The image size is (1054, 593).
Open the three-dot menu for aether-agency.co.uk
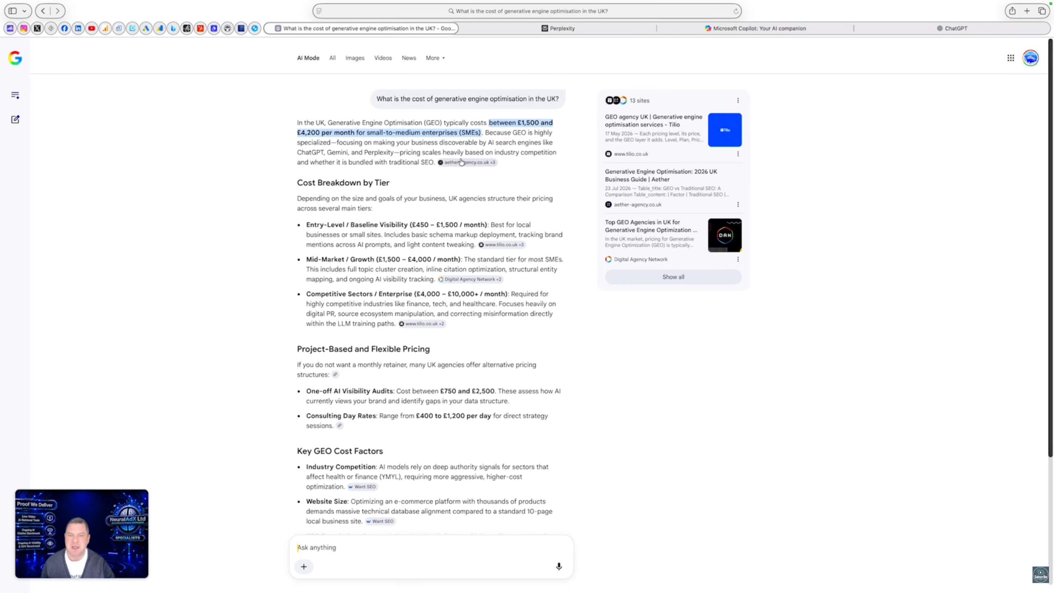coord(738,205)
